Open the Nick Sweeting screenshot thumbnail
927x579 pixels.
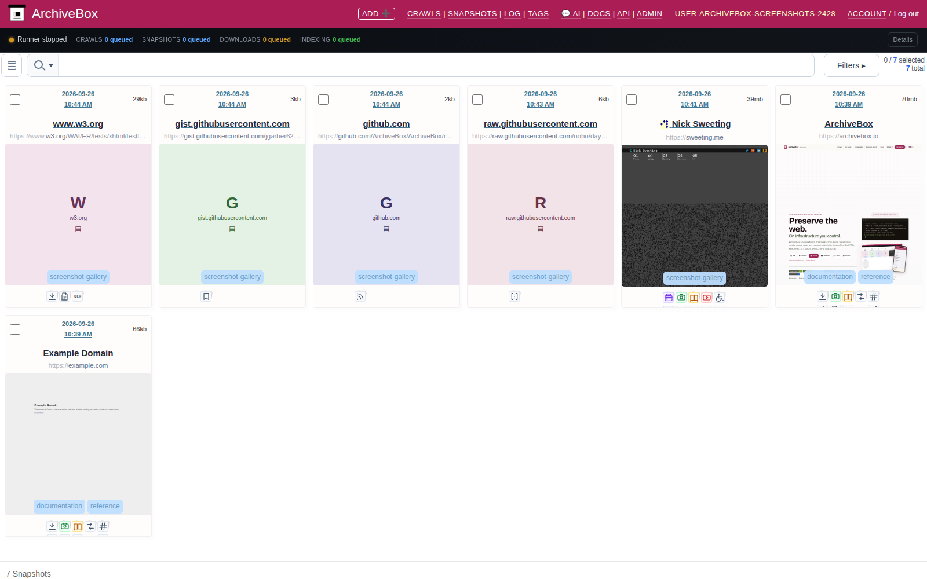695,215
